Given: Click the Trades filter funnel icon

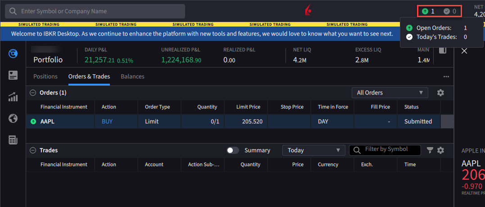Looking at the screenshot, I should [x=430, y=150].
